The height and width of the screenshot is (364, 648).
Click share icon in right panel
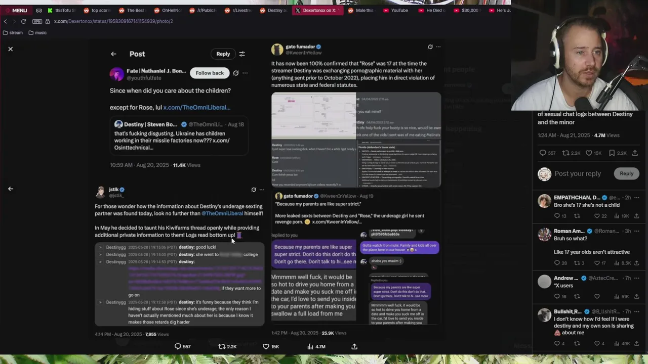point(635,153)
